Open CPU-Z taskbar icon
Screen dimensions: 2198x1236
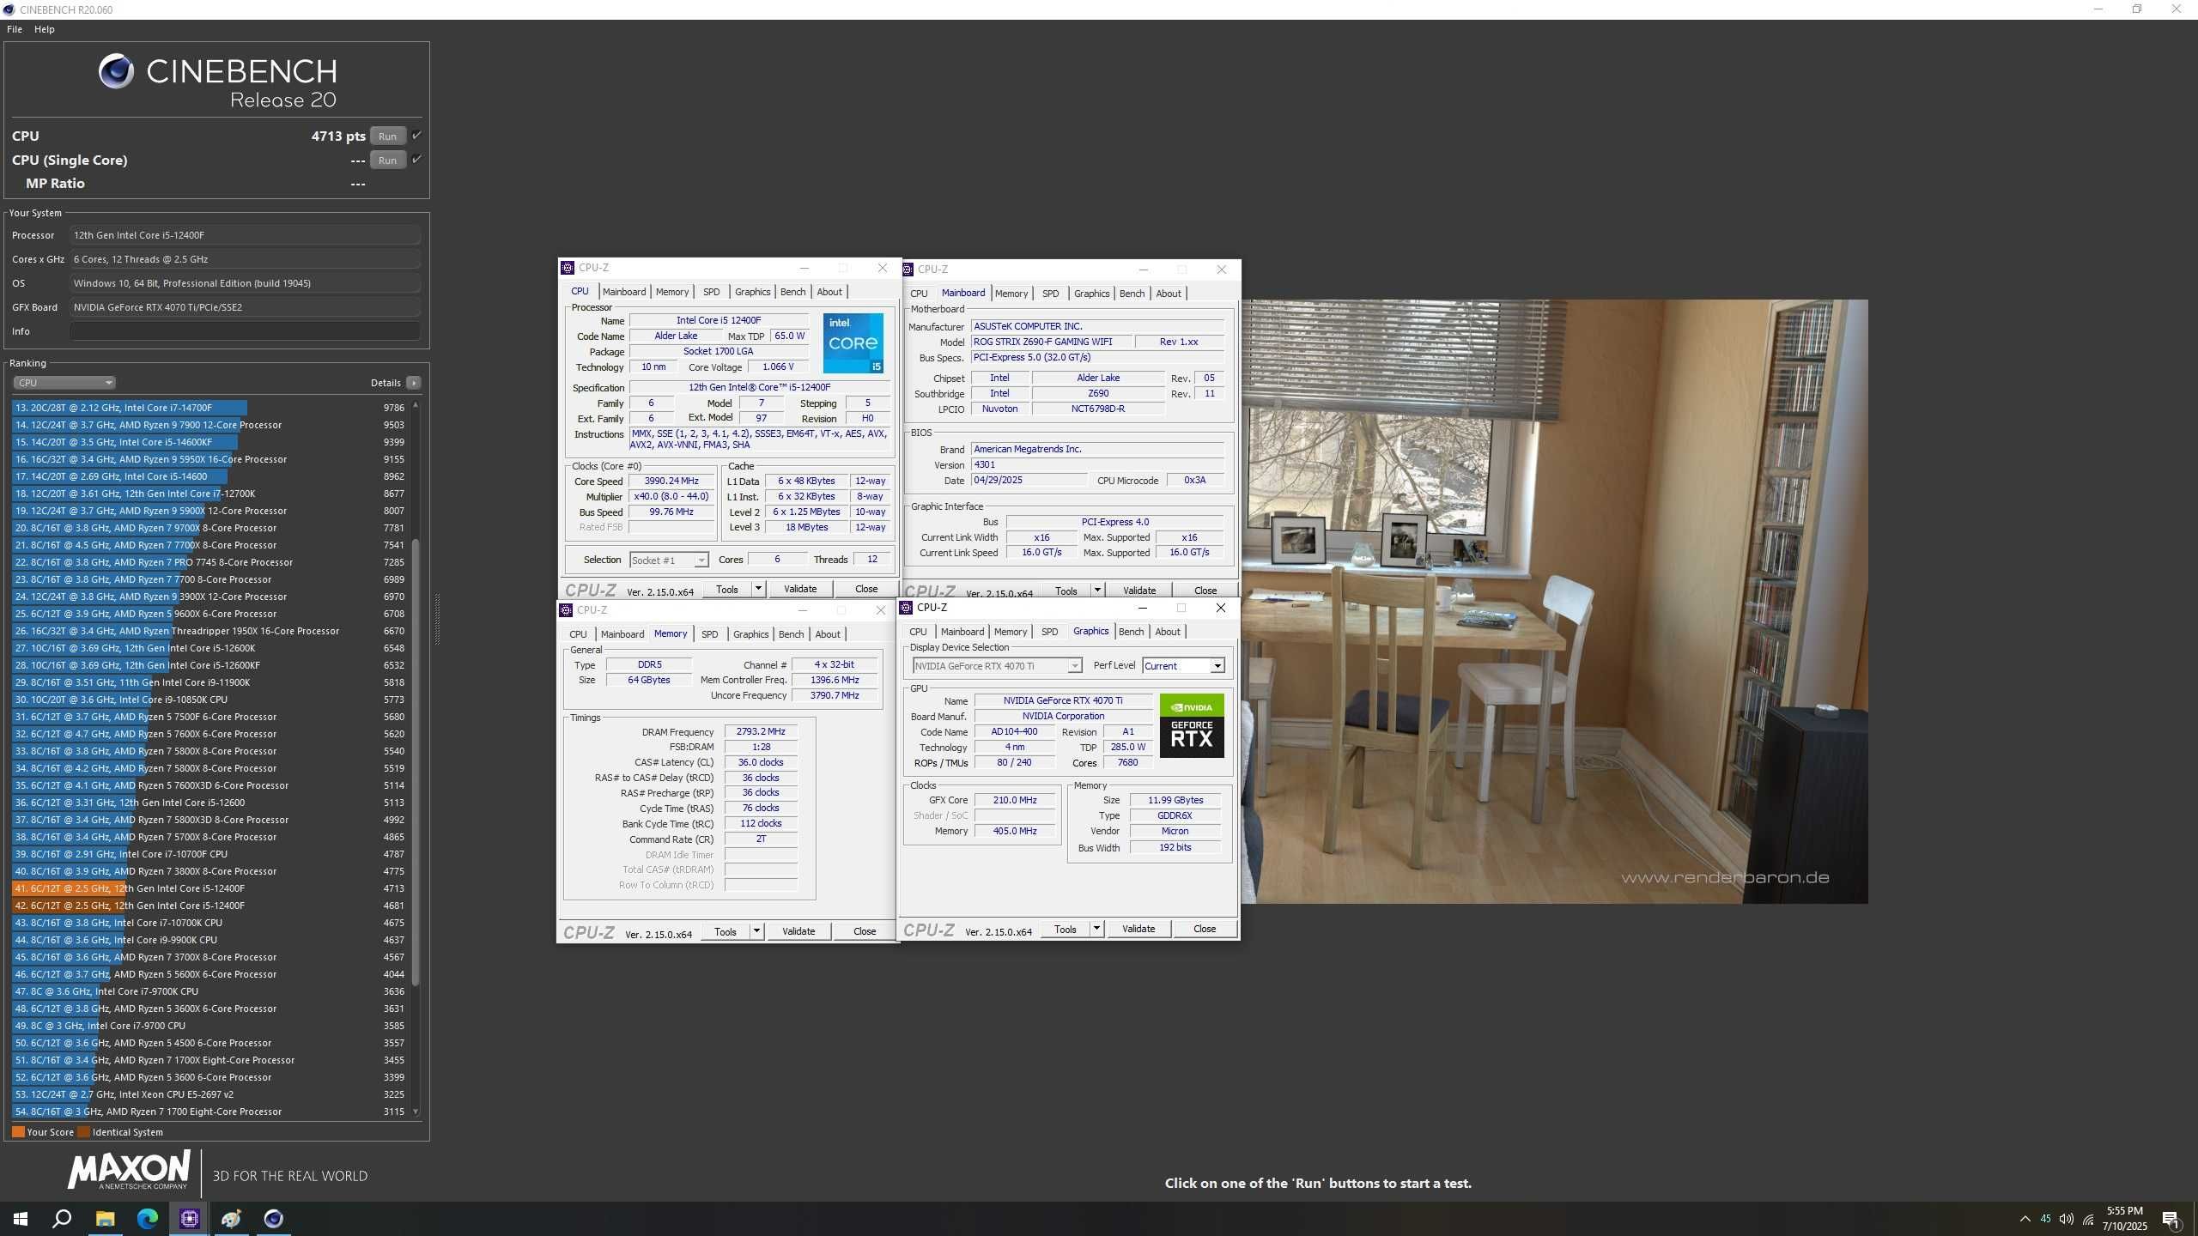pyautogui.click(x=190, y=1218)
